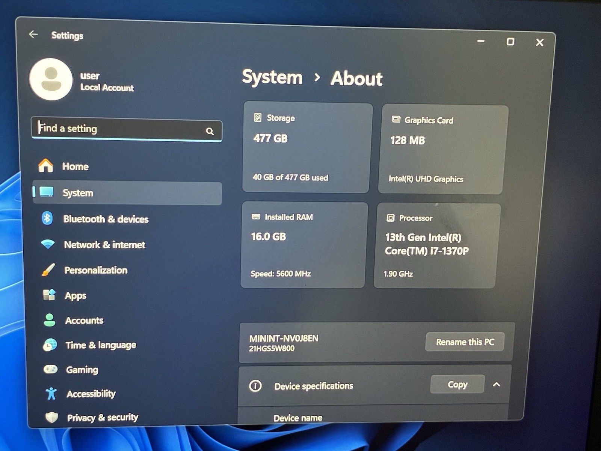
Task: Click the Time & language globe icon
Action: click(50, 345)
